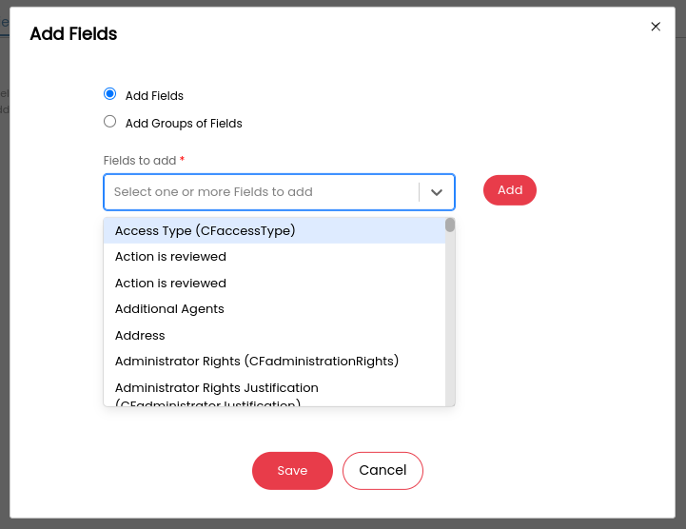Viewport: 686px width, 529px height.
Task: Choose Administrator Rights Justification option
Action: [x=217, y=389]
